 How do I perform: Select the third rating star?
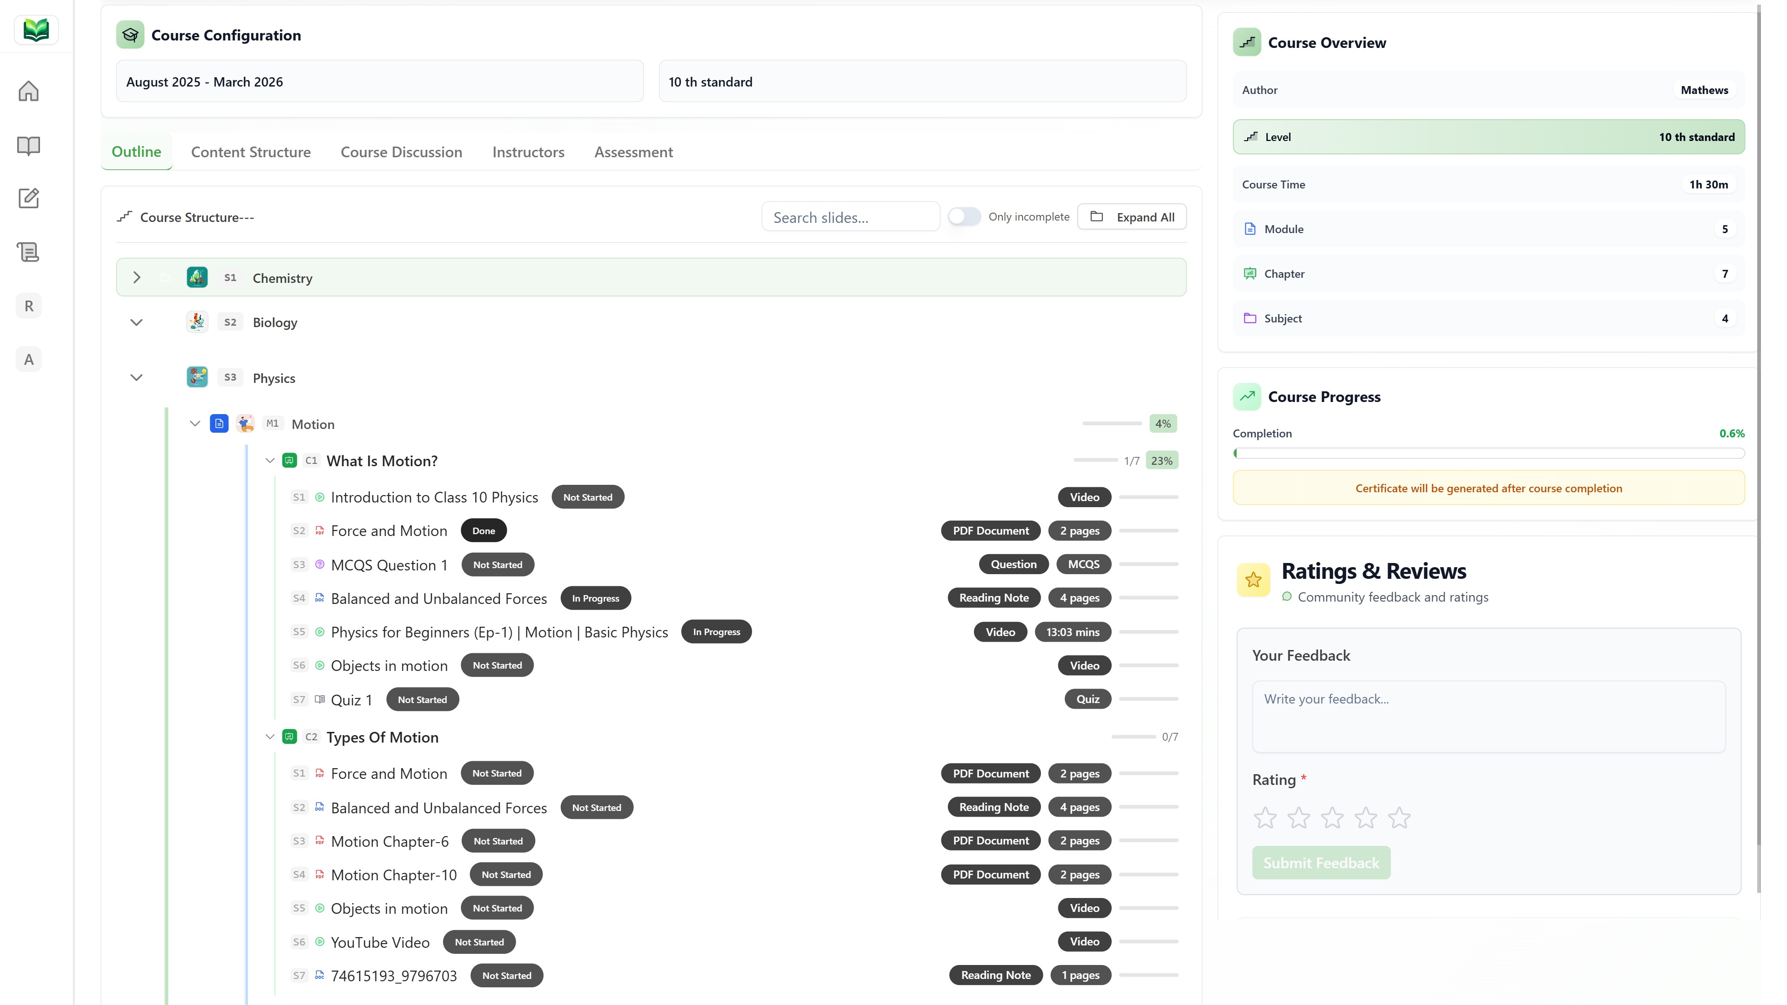(1332, 818)
